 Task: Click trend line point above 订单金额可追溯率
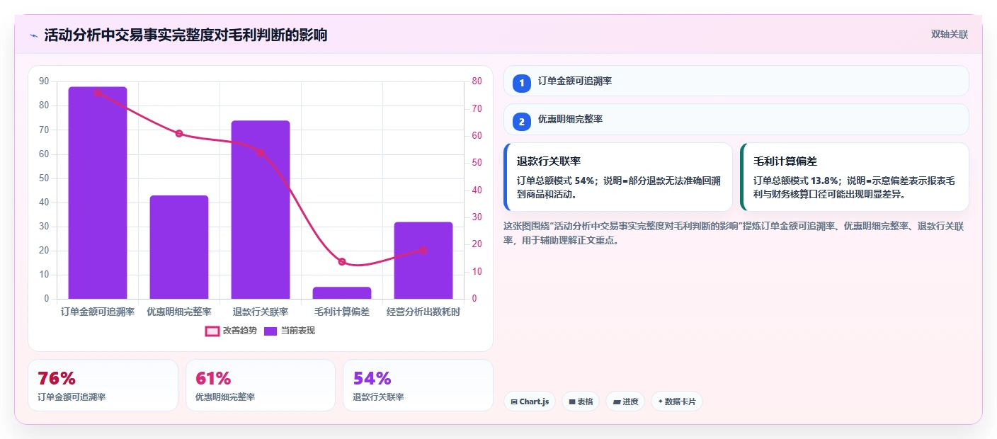click(98, 92)
